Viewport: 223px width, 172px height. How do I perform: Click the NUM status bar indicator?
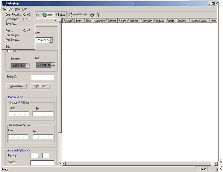204,169
